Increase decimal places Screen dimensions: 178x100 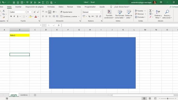pos(97,16)
